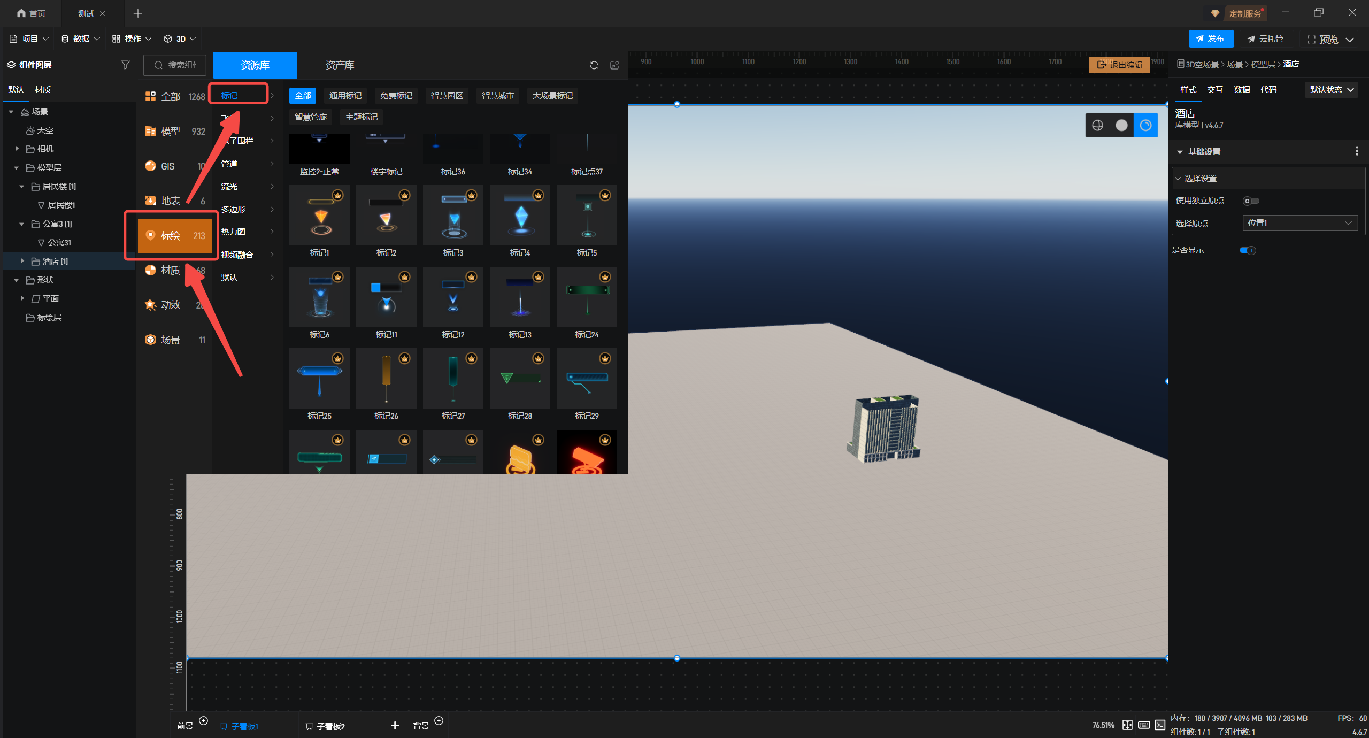Toggle the 使用独立原点 switch
This screenshot has width=1369, height=738.
(x=1251, y=201)
